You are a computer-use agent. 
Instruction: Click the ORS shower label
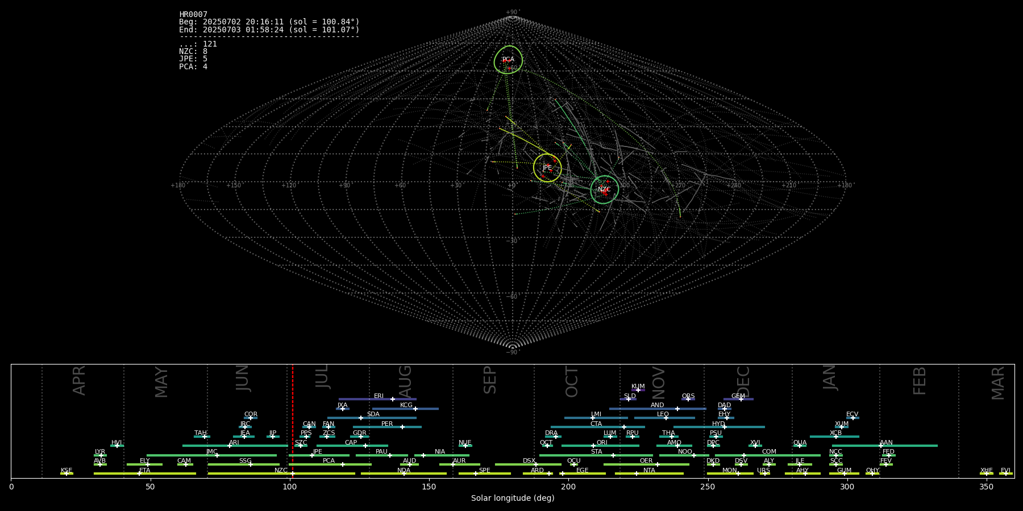tap(688, 396)
